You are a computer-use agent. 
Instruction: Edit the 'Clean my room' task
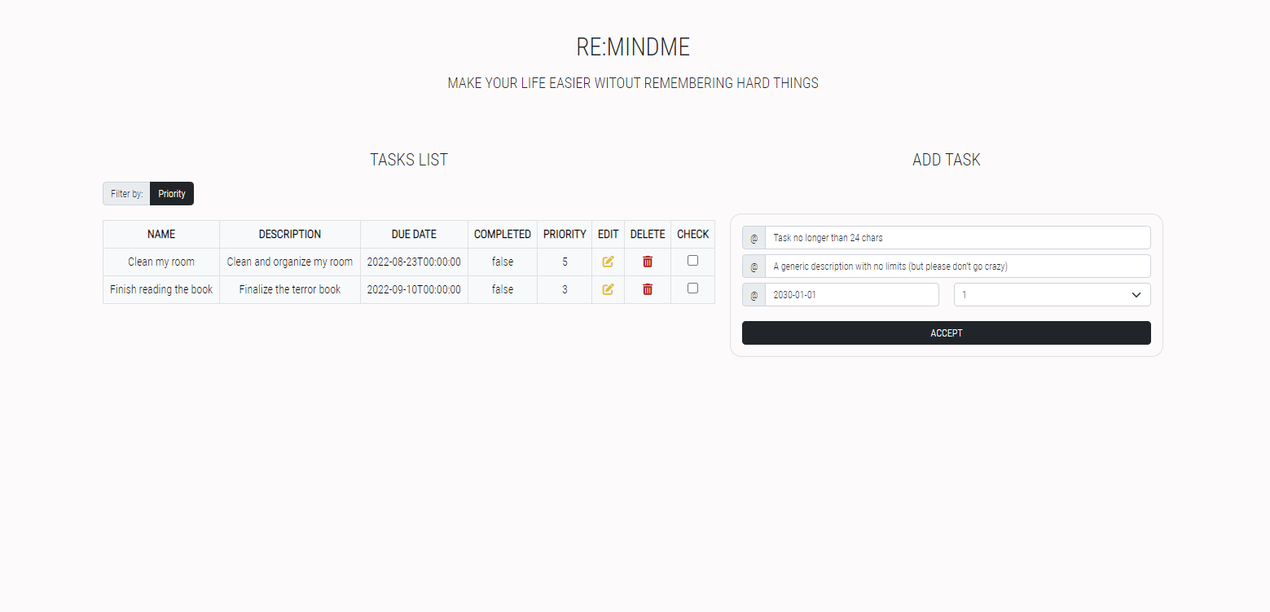click(x=608, y=262)
